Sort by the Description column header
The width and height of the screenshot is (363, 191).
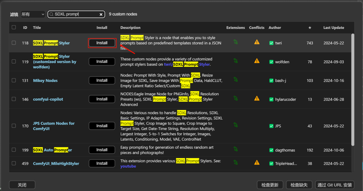pyautogui.click(x=130, y=28)
